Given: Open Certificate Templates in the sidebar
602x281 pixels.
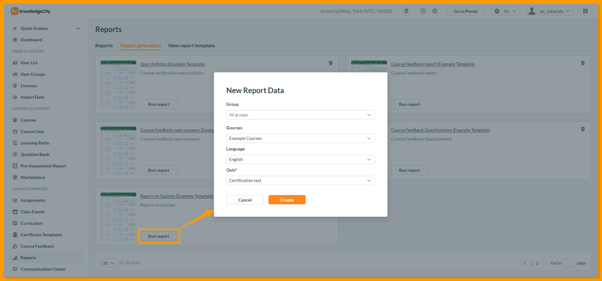Looking at the screenshot, I should pos(41,235).
